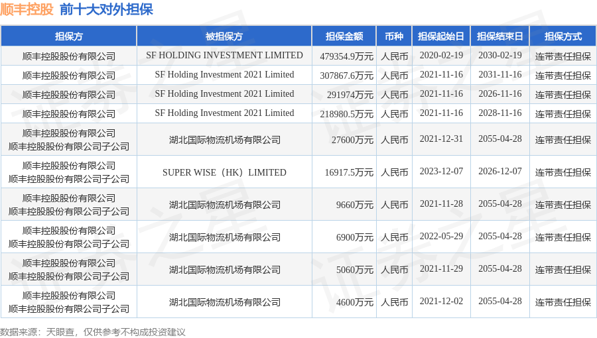Click 人民币 in the 479354.9万元 row
This screenshot has width=597, height=338.
(x=395, y=56)
